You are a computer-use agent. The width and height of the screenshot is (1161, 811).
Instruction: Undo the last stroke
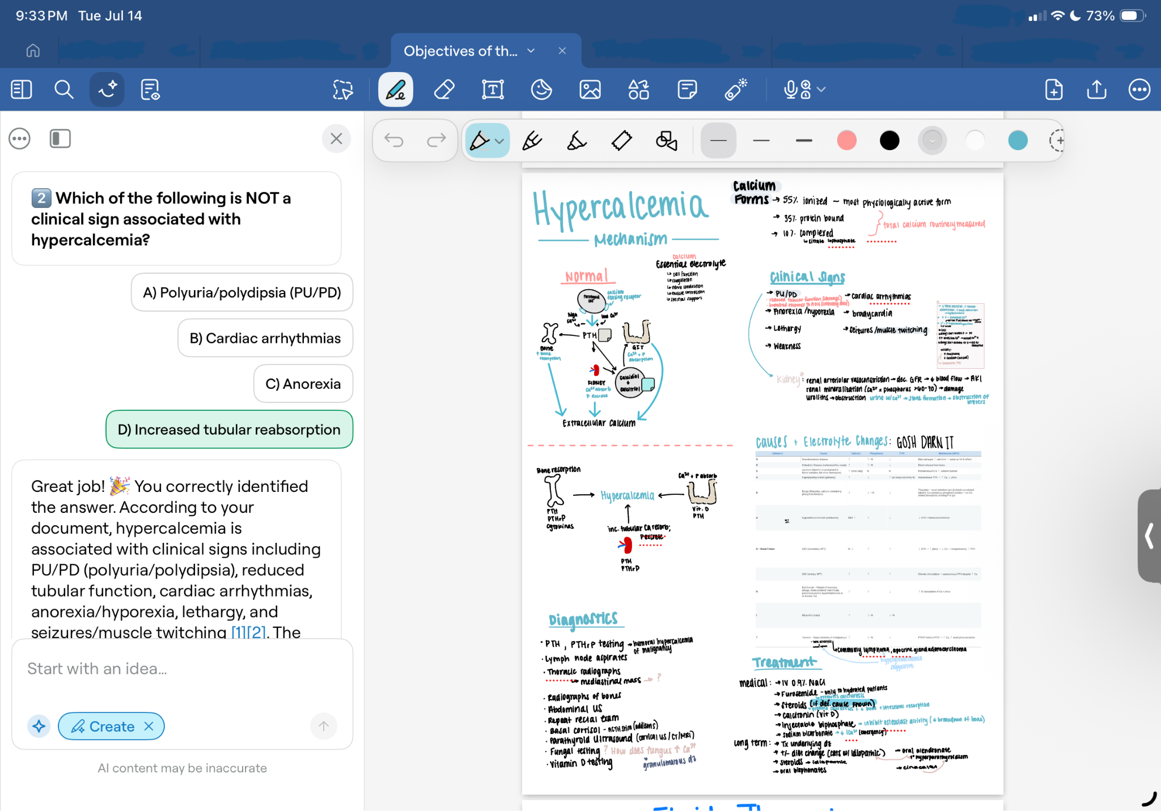click(394, 140)
